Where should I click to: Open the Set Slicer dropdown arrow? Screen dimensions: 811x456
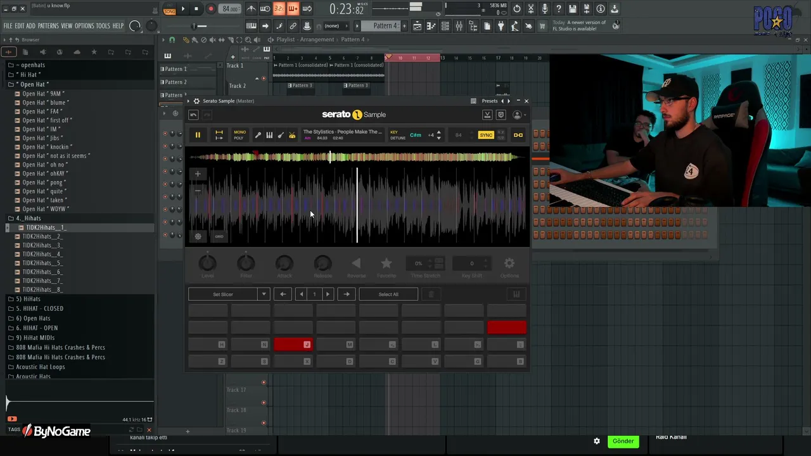264,294
